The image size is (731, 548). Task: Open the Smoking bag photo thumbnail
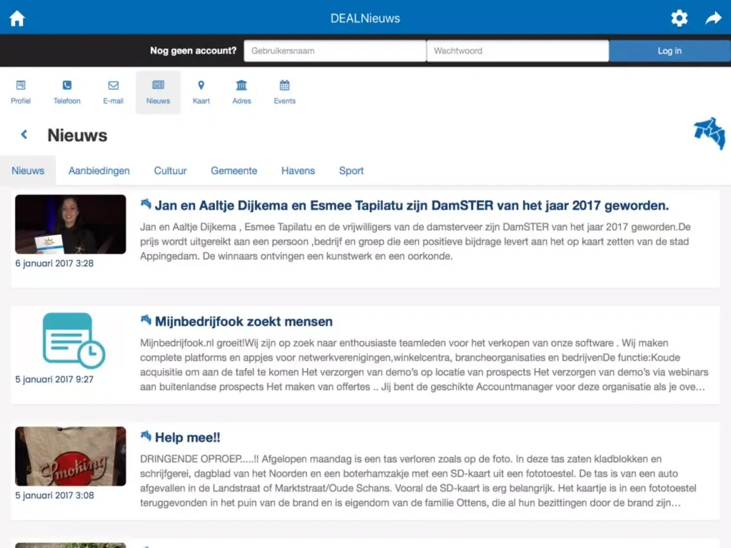pyautogui.click(x=70, y=456)
